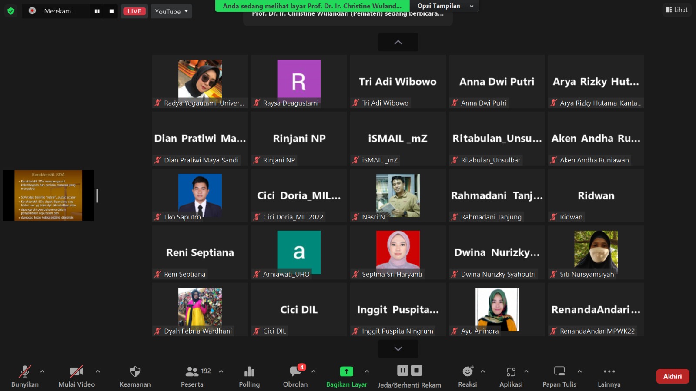
Task: Open the Papan Tulis whiteboard
Action: [559, 372]
